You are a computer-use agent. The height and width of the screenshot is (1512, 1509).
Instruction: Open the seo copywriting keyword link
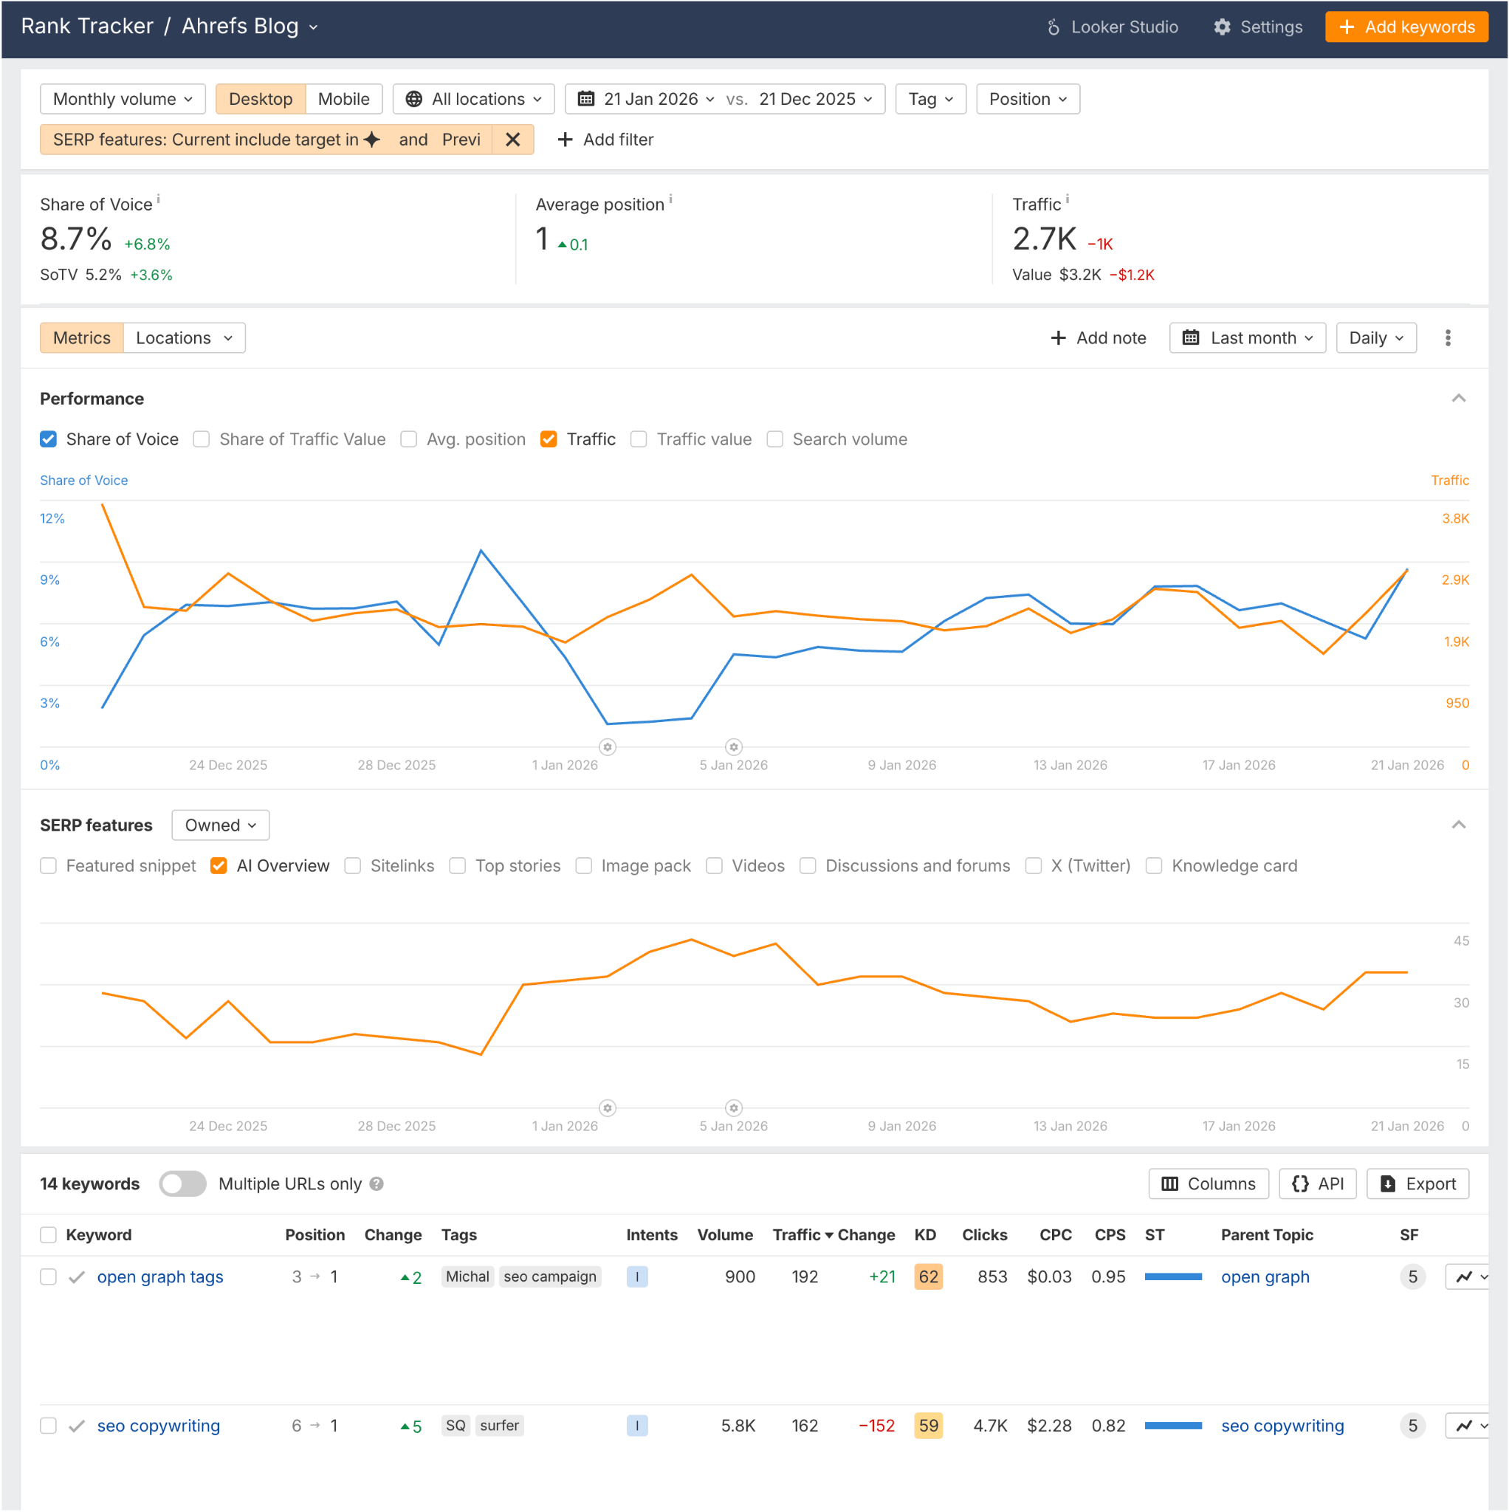tap(158, 1426)
